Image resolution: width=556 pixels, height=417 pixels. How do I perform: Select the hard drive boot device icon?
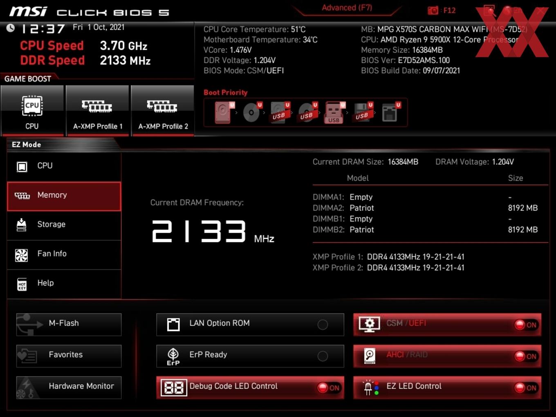[x=223, y=112]
